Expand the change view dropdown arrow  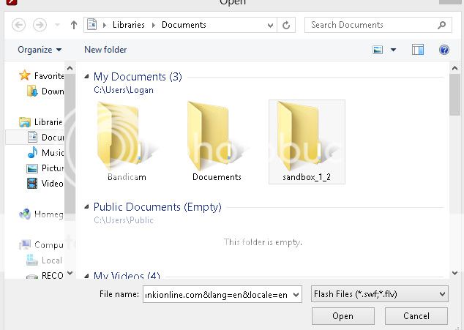coord(393,50)
